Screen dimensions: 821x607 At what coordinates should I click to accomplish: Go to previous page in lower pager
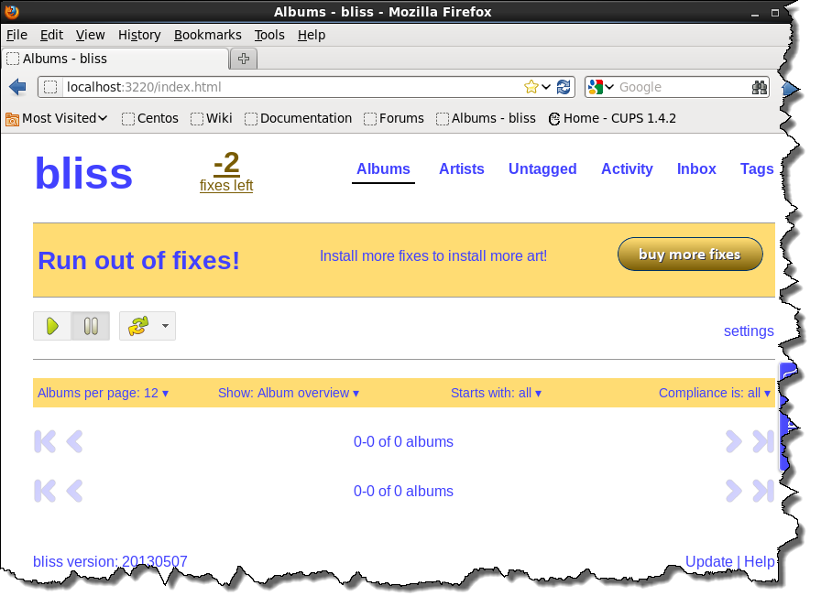coord(75,491)
